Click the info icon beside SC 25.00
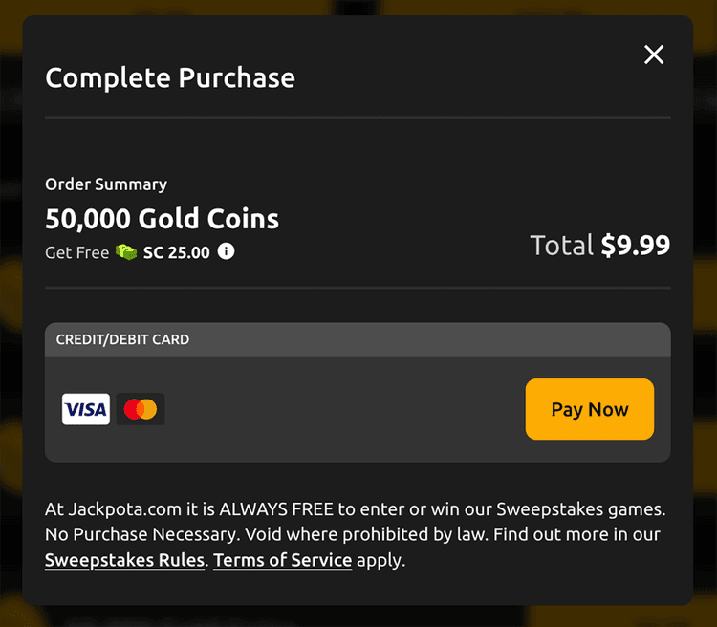The image size is (717, 627). 226,251
